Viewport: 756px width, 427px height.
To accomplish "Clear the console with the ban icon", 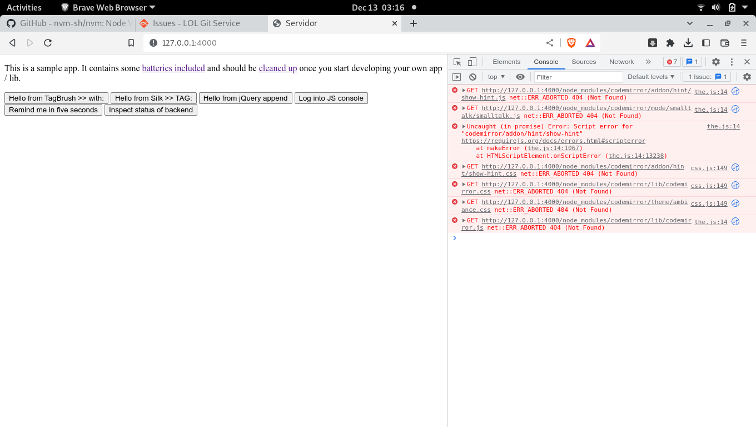I will 472,77.
